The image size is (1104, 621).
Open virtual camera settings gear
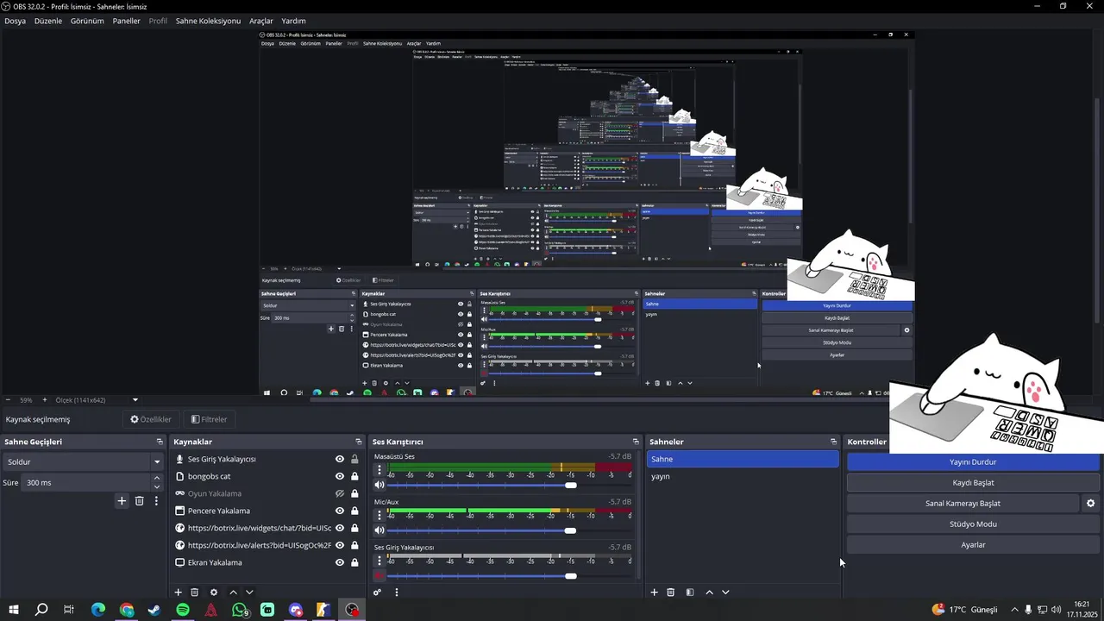pos(1090,504)
